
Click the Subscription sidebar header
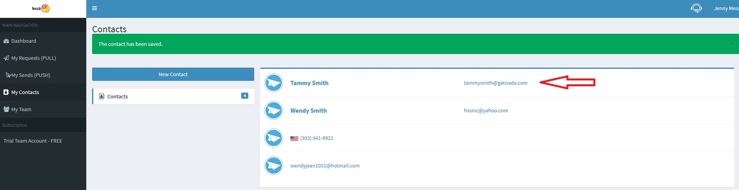coord(15,125)
